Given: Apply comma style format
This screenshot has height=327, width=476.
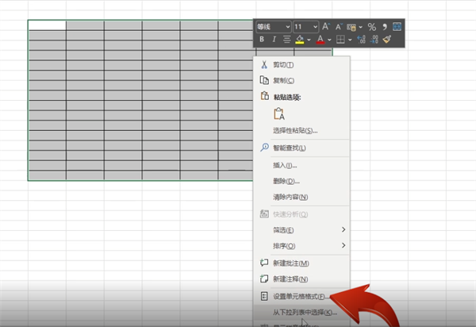Looking at the screenshot, I should coord(384,26).
